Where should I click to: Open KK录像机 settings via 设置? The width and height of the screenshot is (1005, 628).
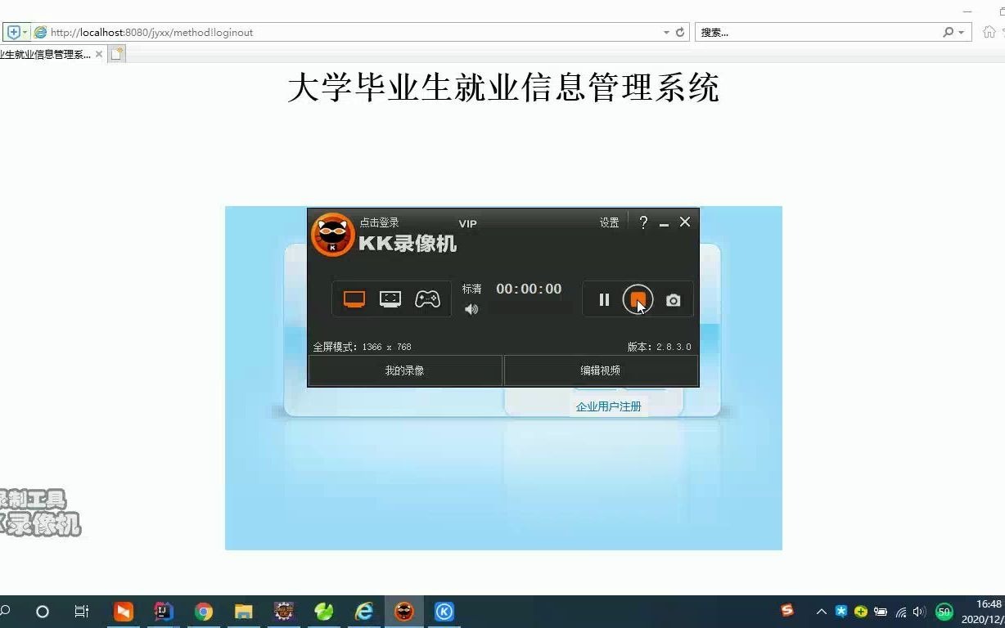coord(609,222)
